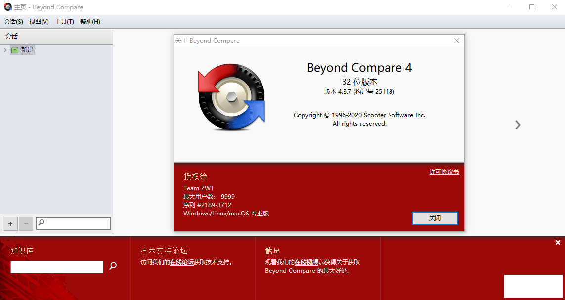Screen dimensions: 565x300
Task: Click 'Windows/Linux/macOS 专业版' text
Action: coord(226,213)
